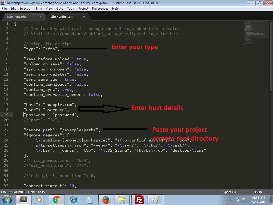
Task: Open the Calculator taskbar icon
Action: pyautogui.click(x=90, y=200)
